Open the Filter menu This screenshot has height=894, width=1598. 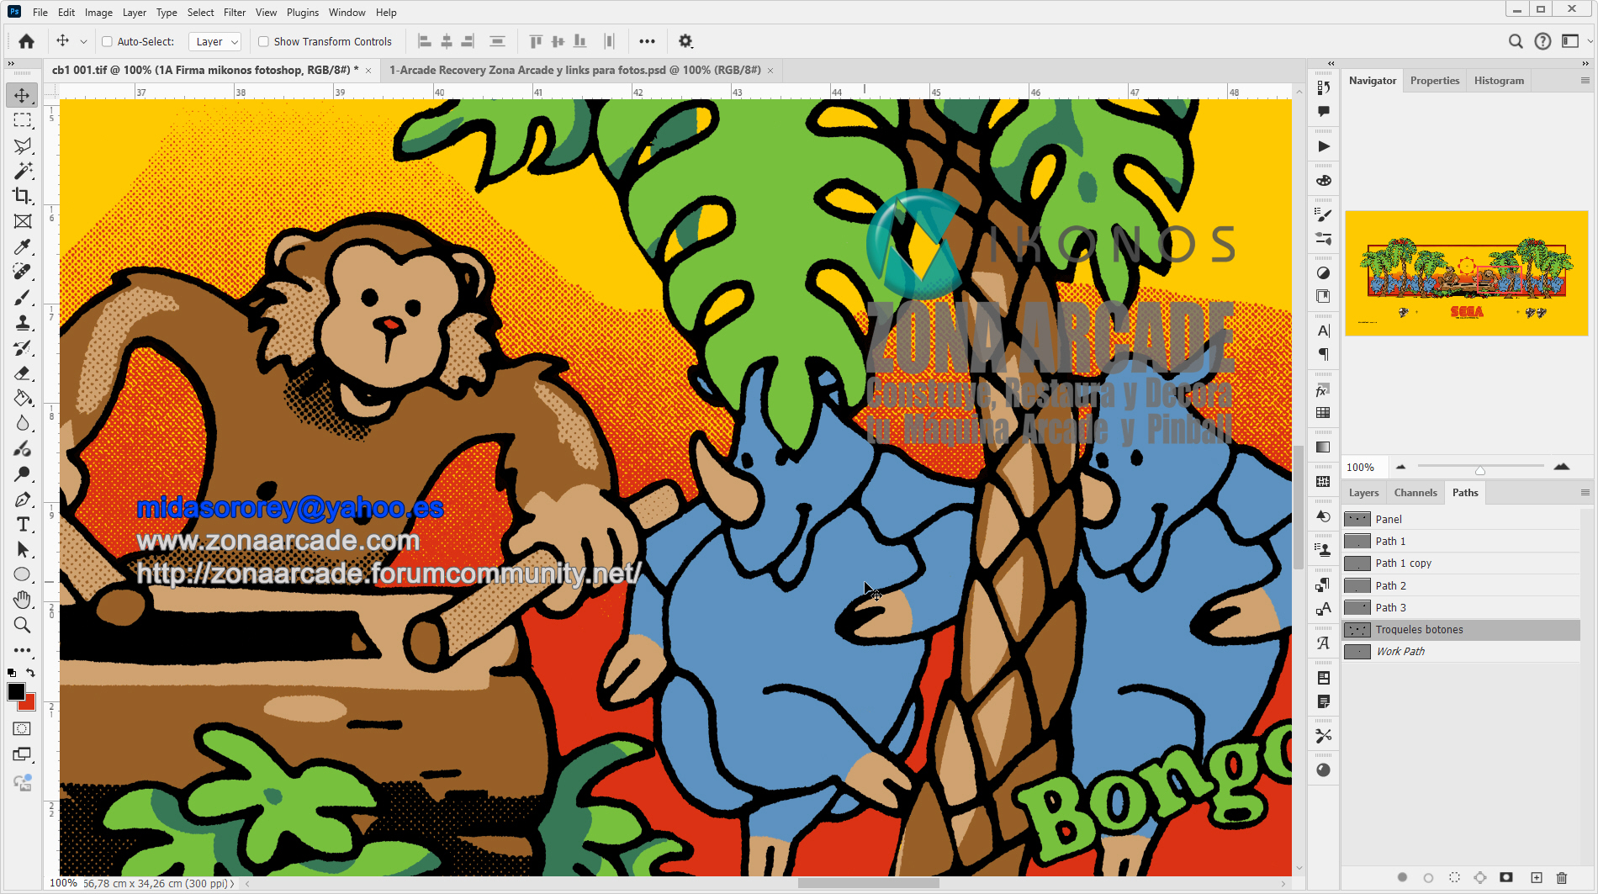click(x=235, y=13)
